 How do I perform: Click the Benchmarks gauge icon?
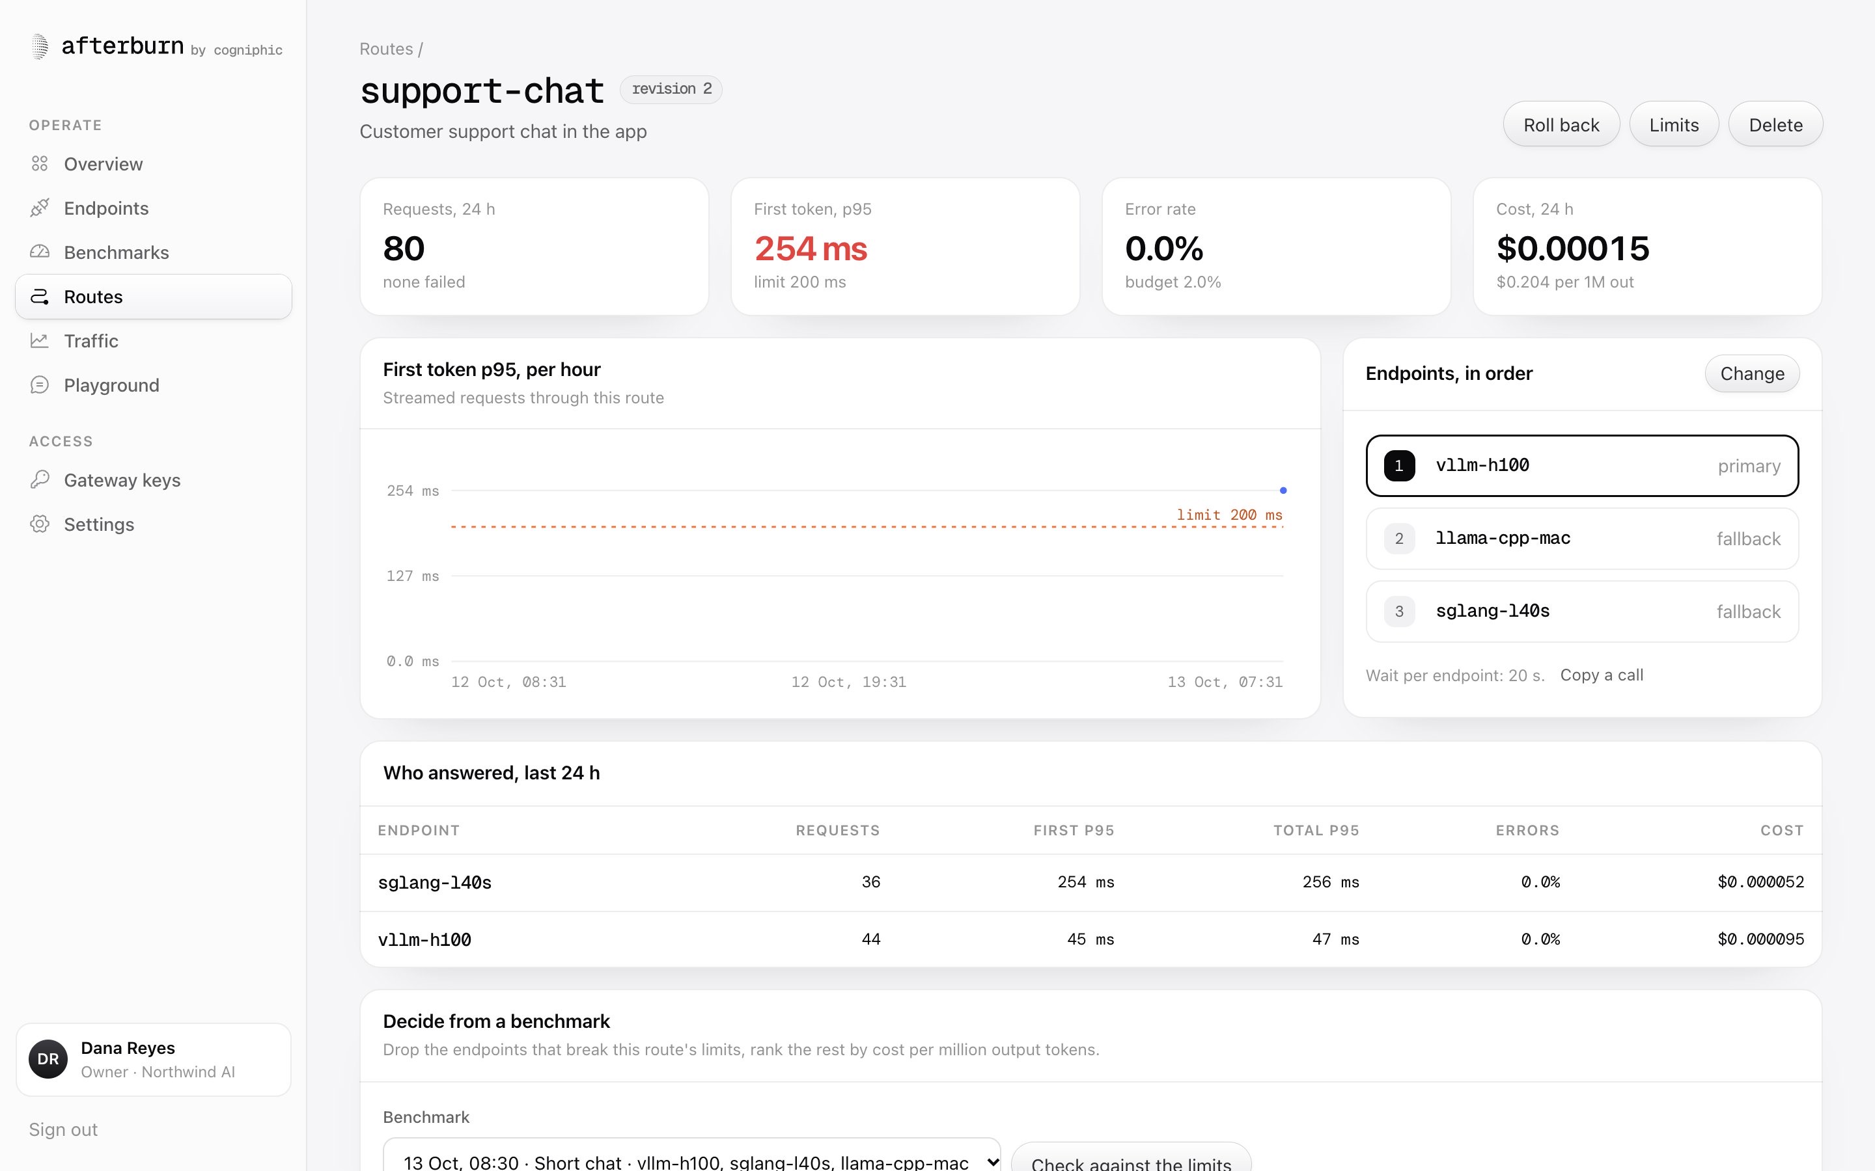tap(40, 252)
